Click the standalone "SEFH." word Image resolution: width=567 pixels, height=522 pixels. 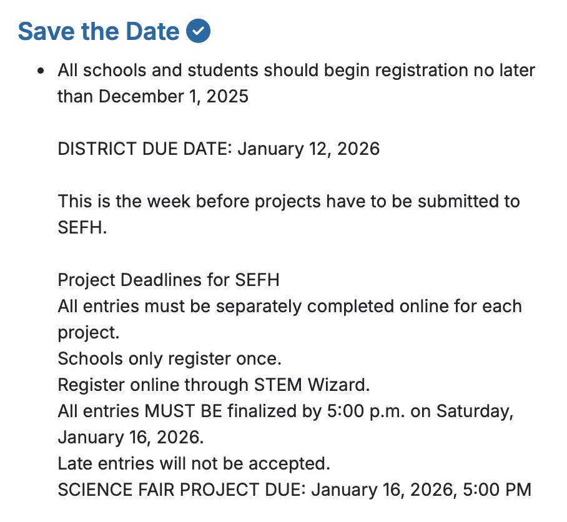click(82, 227)
